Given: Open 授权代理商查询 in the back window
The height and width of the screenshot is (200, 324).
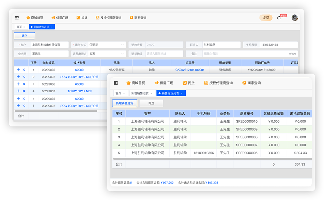Looking at the screenshot, I should coord(108,18).
